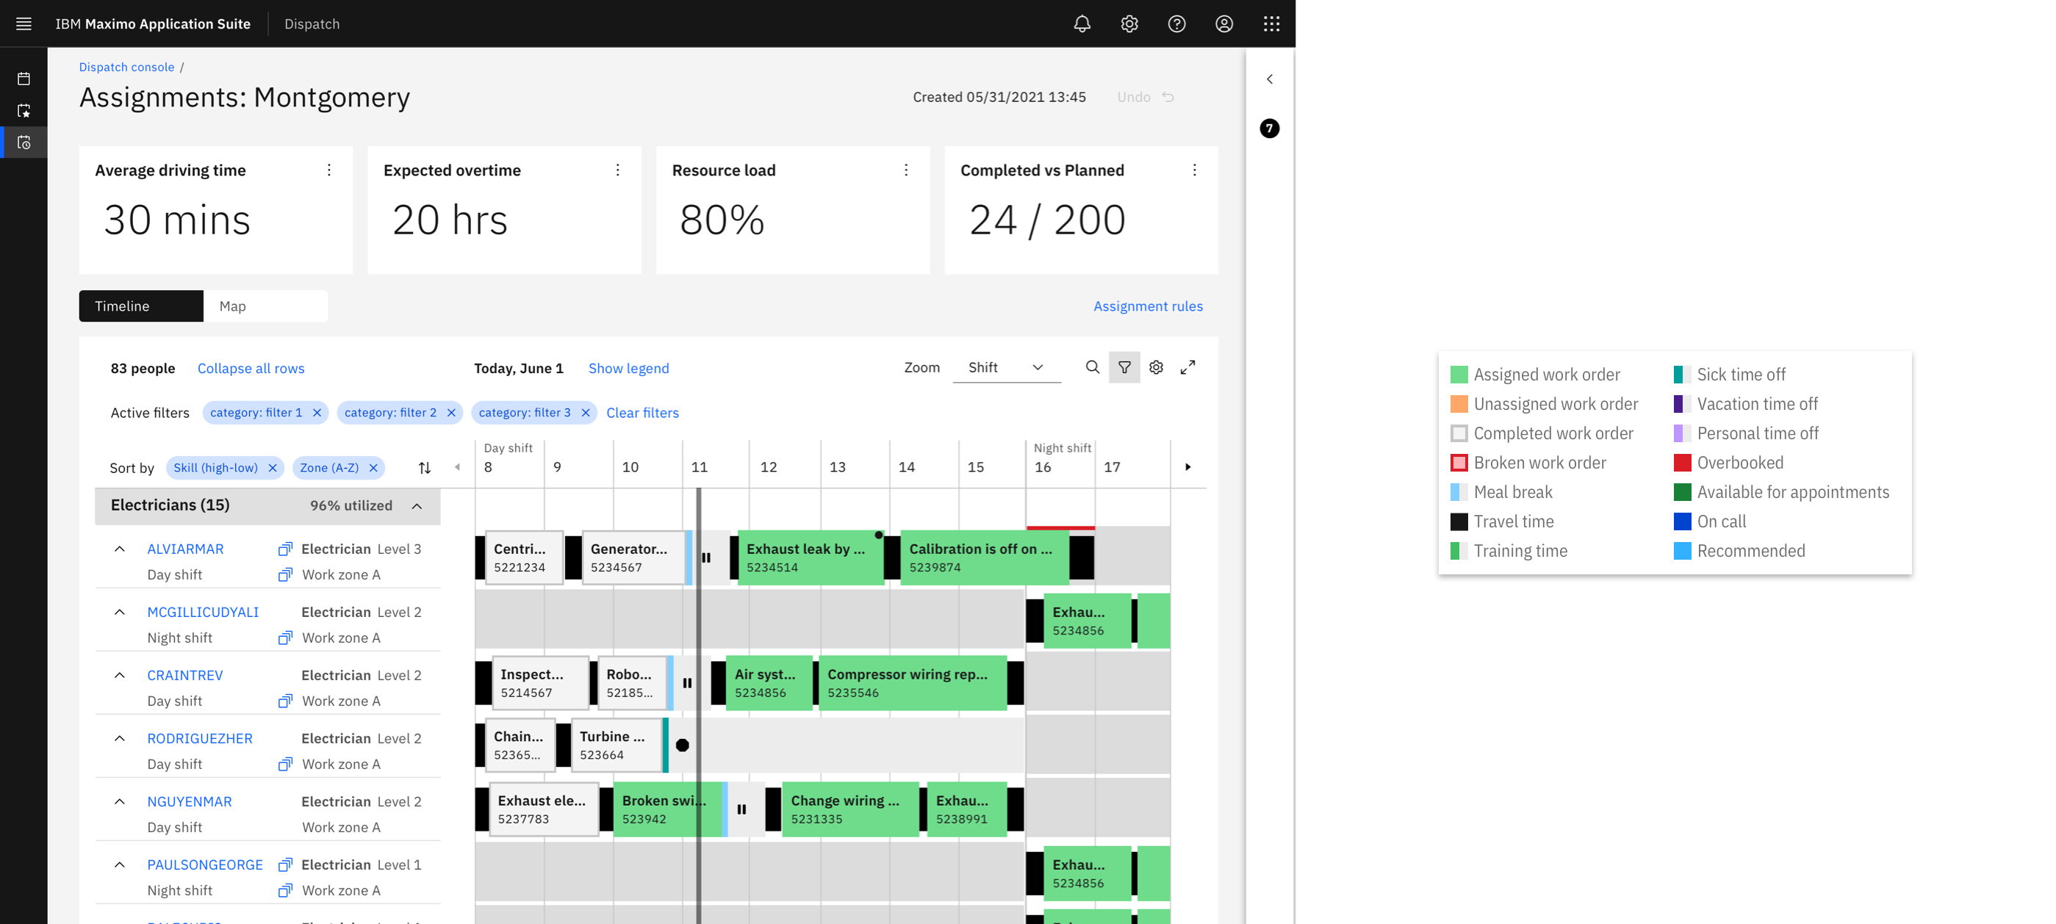The image size is (2056, 924).
Task: Open Resource load overflow menu
Action: [x=906, y=170]
